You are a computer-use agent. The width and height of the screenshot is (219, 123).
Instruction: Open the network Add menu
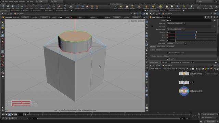click(x=152, y=69)
